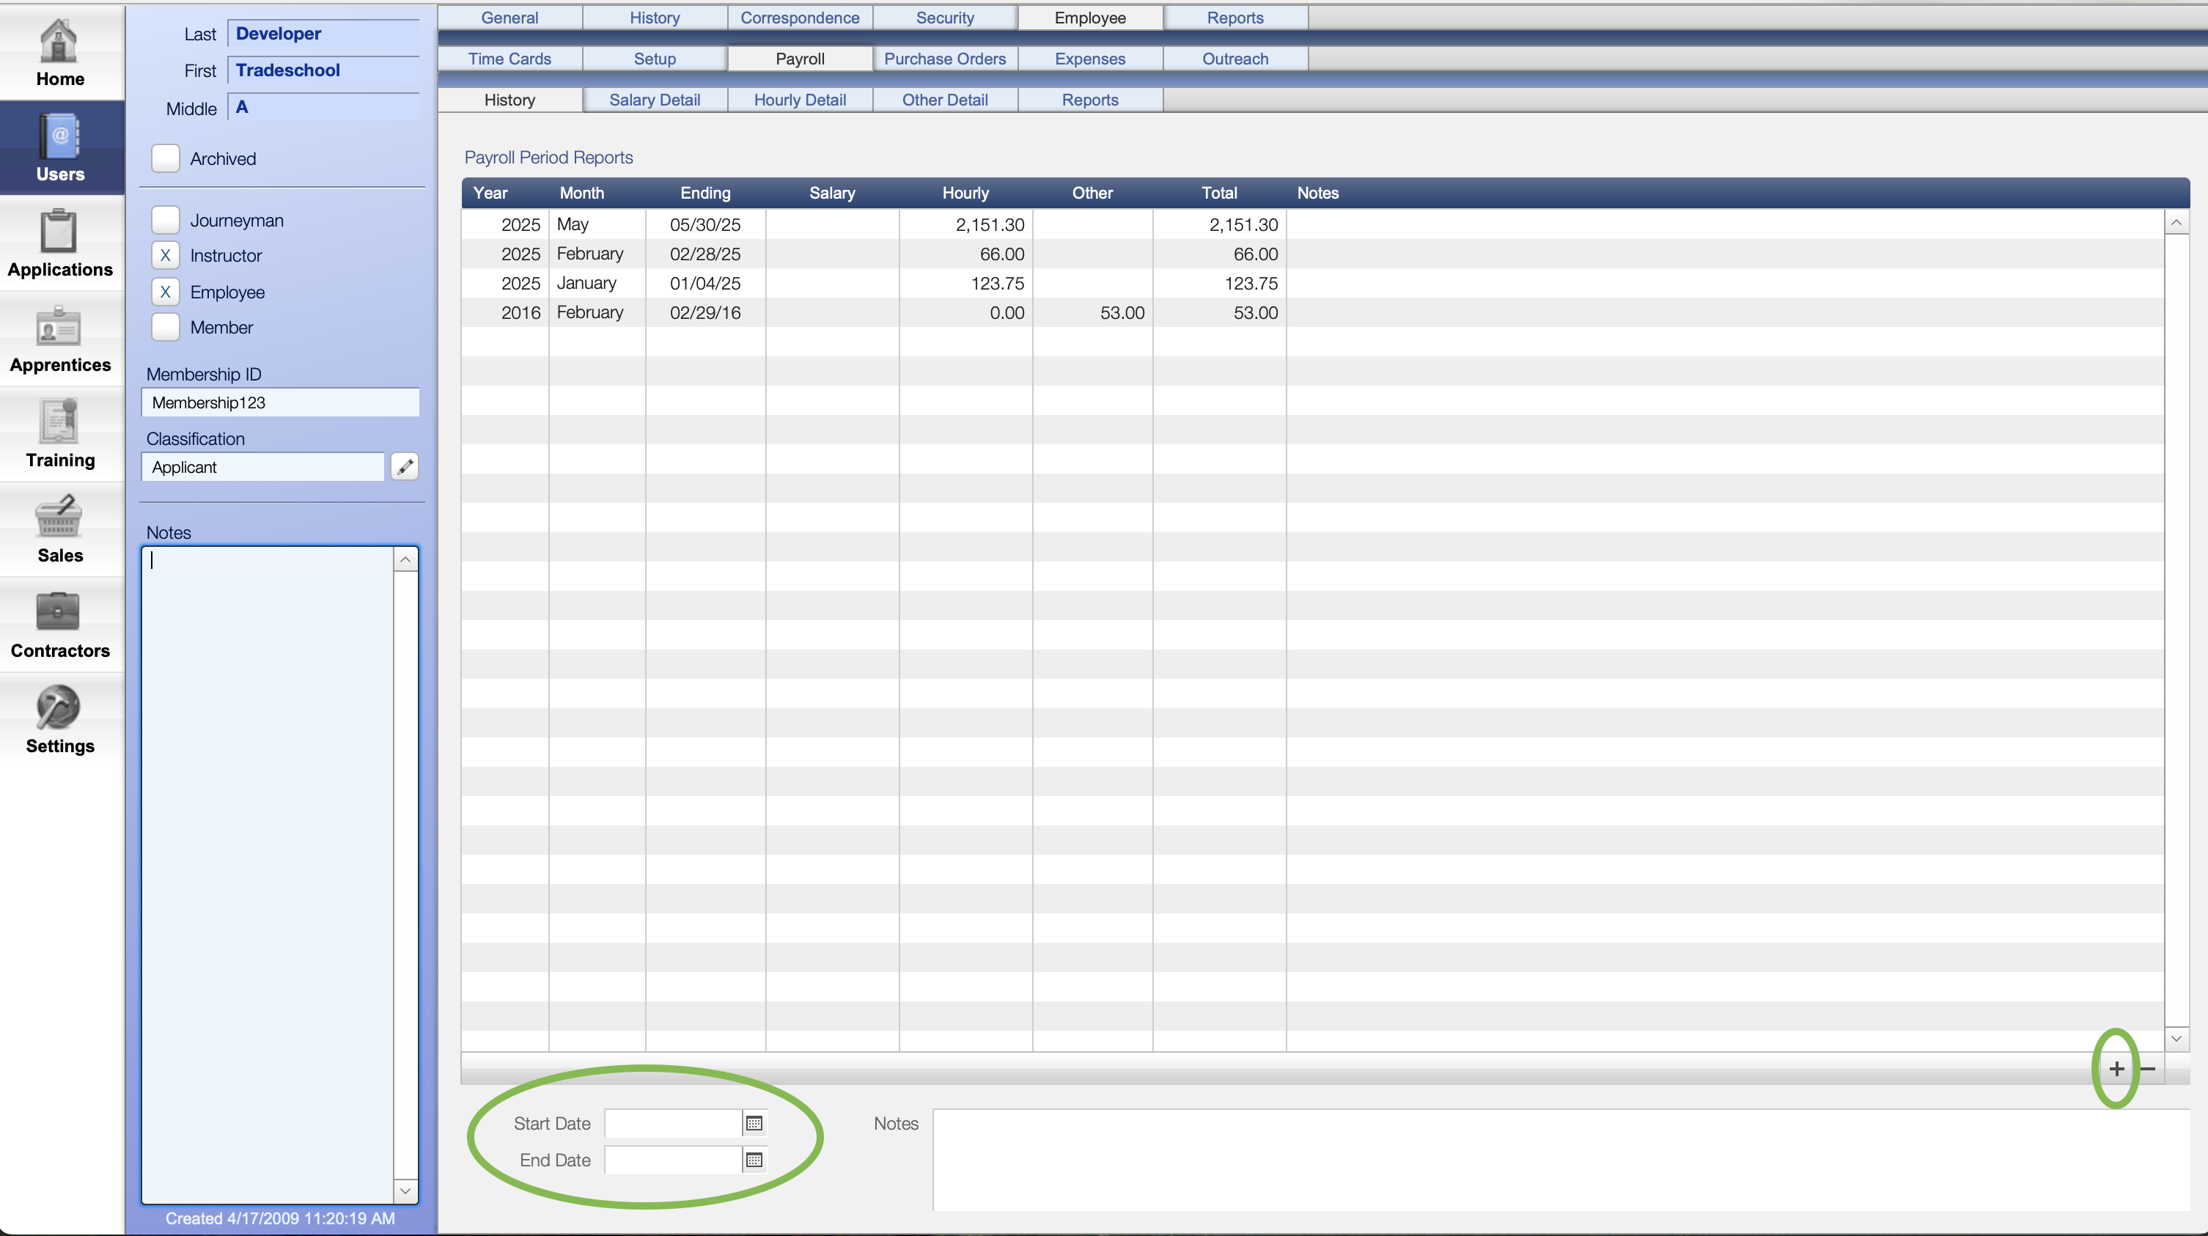Screen dimensions: 2208x1236
Task: Open the Contractors section
Action: [x=60, y=624]
